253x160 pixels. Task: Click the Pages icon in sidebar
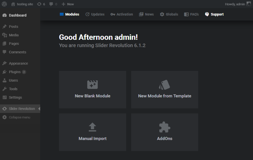pyautogui.click(x=4, y=43)
